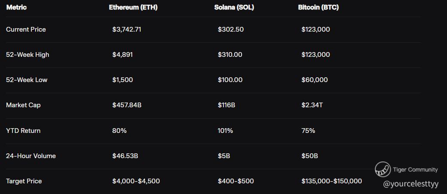Screen dimensions: 447x194
Task: Click the Tiger Community logo icon
Action: (383, 170)
